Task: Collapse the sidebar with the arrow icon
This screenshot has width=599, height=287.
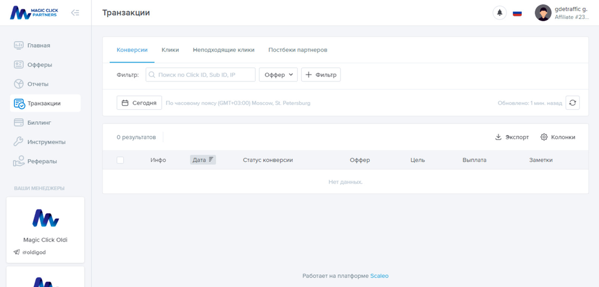Action: [75, 13]
